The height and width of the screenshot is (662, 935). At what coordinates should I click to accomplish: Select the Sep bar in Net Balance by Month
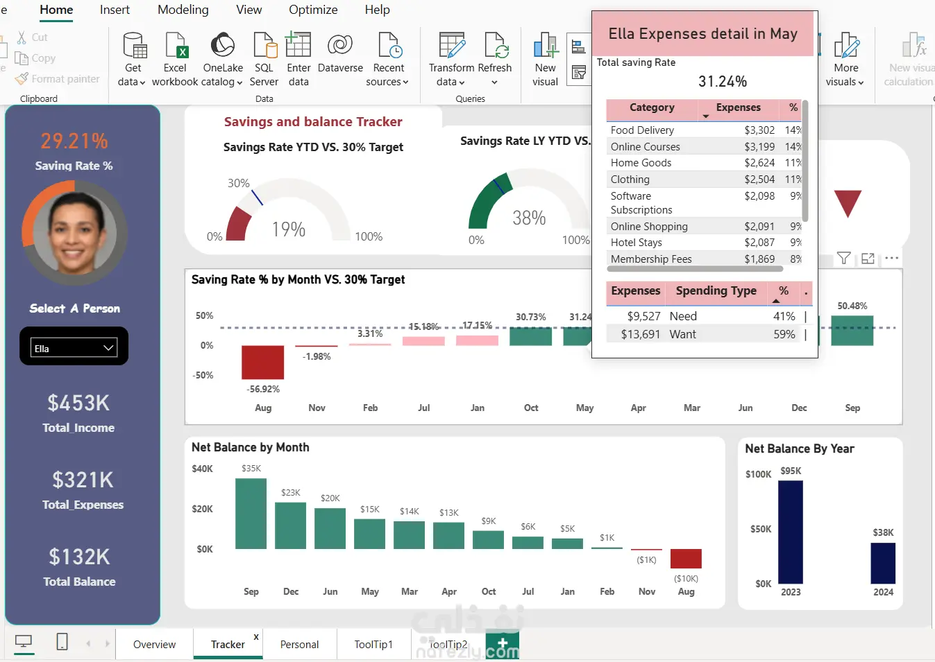[251, 514]
